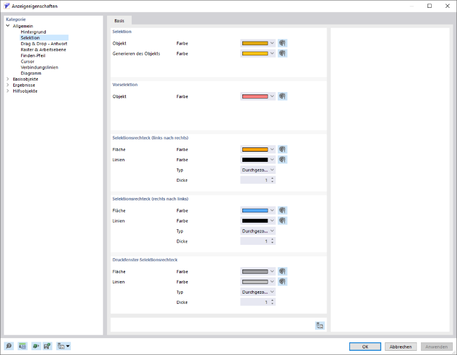
Task: Click light gray Linien swatch in Druckfenster
Action: 255,282
